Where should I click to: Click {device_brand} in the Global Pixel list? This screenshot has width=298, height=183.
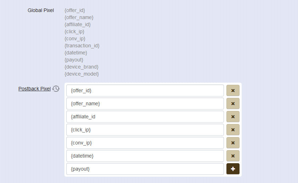pyautogui.click(x=81, y=67)
